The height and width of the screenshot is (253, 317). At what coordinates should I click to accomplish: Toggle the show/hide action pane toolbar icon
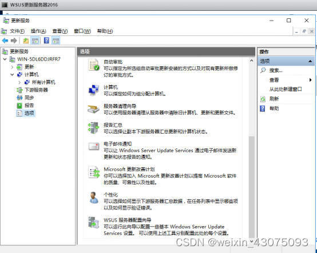(56, 41)
